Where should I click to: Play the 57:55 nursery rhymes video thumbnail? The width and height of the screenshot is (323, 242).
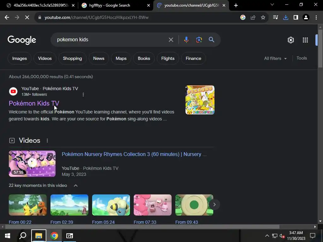coord(32,164)
